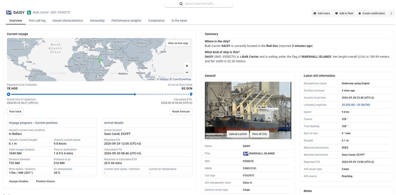The height and width of the screenshot is (195, 396).
Task: View all 52 photos
Action: 259,134
